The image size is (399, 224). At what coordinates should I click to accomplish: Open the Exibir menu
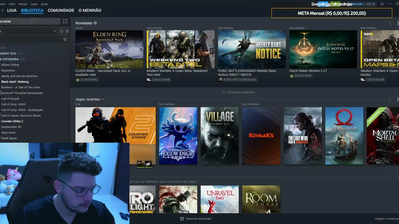click(12, 4)
